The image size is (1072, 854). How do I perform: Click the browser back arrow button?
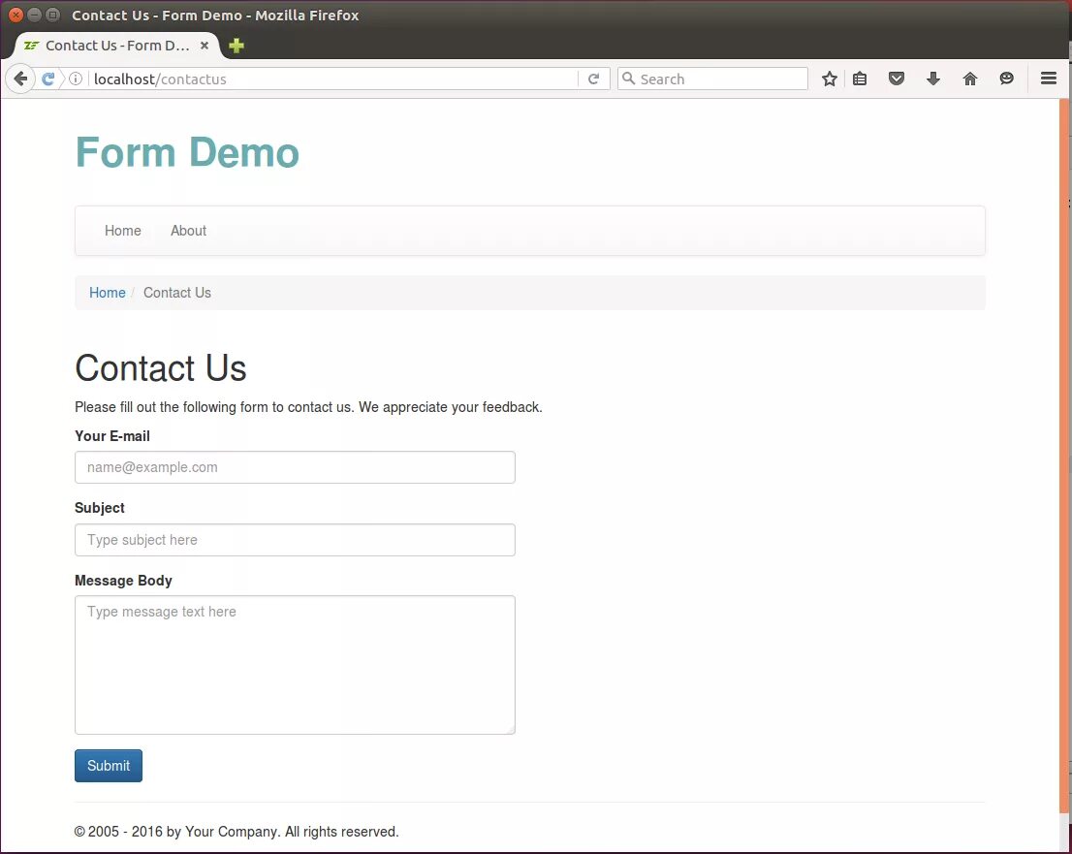(20, 79)
